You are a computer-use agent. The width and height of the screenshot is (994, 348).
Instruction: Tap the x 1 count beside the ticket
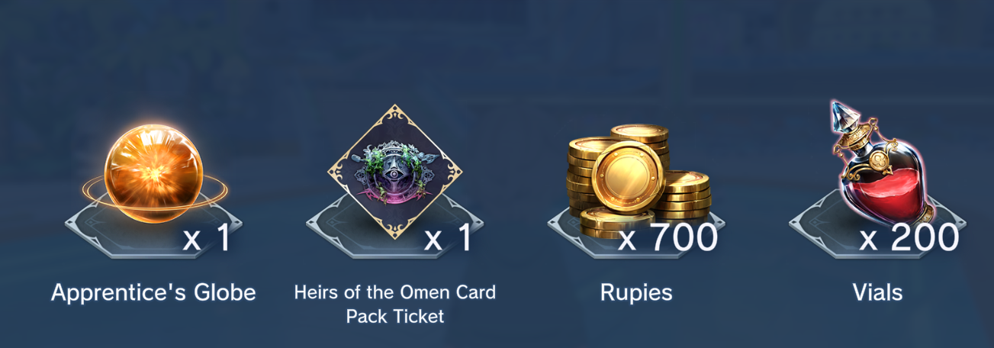(x=448, y=238)
